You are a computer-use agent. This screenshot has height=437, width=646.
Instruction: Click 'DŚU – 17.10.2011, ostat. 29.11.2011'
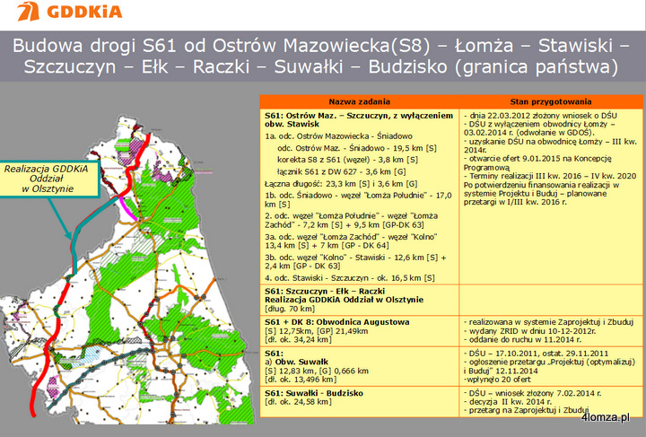pos(536,354)
